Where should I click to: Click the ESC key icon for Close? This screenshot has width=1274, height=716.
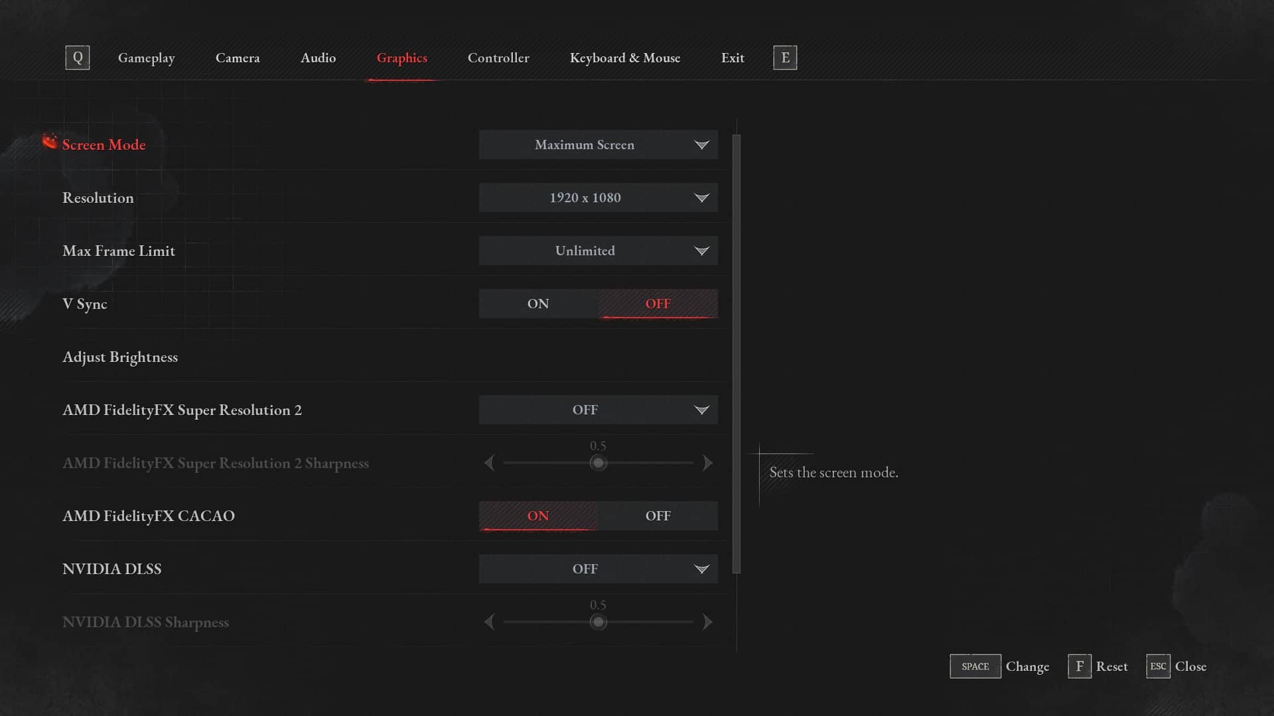1158,666
